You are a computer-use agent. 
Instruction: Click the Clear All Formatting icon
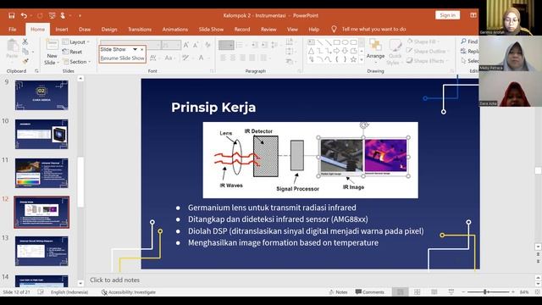click(207, 45)
